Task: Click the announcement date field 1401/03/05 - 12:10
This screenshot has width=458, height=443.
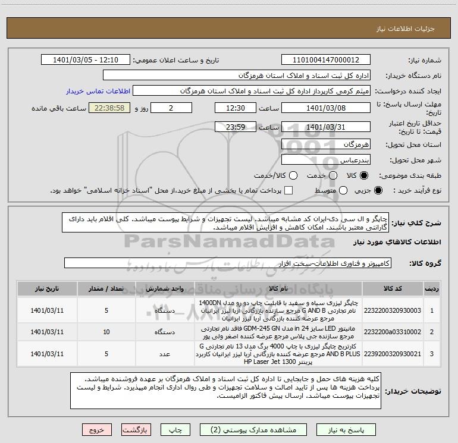Action: click(x=86, y=59)
